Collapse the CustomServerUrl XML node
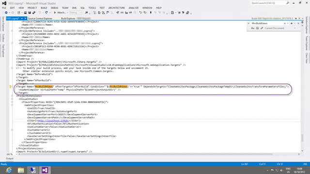 click(12, 130)
